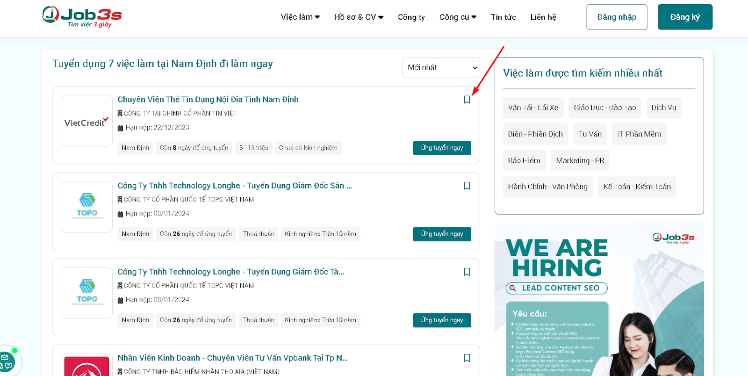Click the AIA red company logo
The width and height of the screenshot is (748, 376).
[86, 366]
